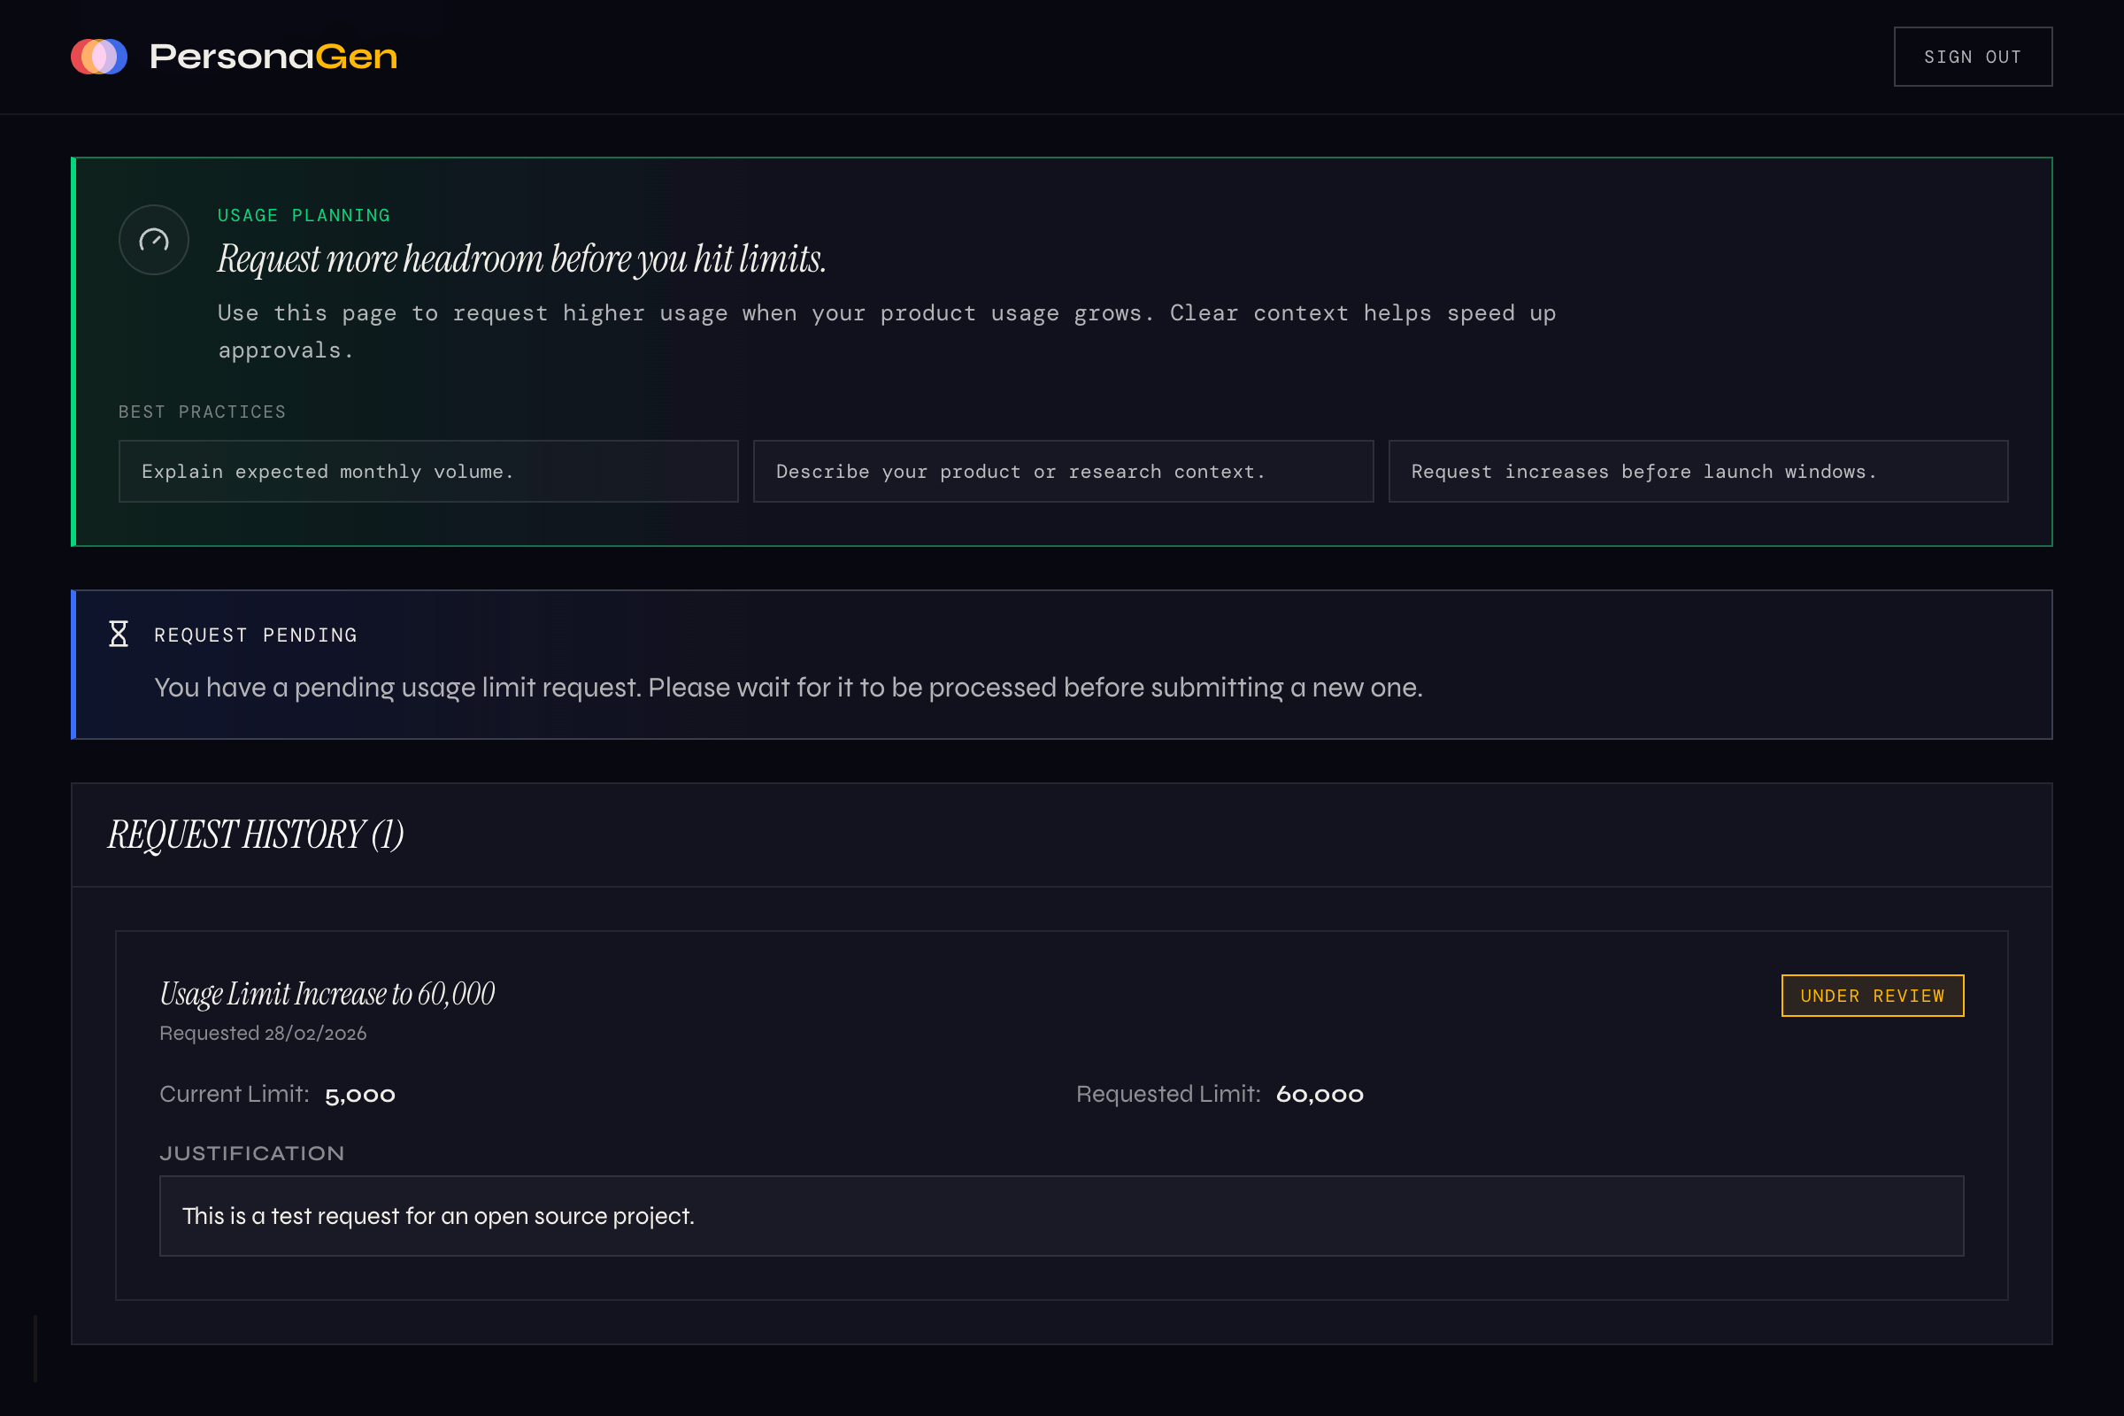2124x1416 pixels.
Task: Click the Explain expected monthly volume chip
Action: (428, 471)
